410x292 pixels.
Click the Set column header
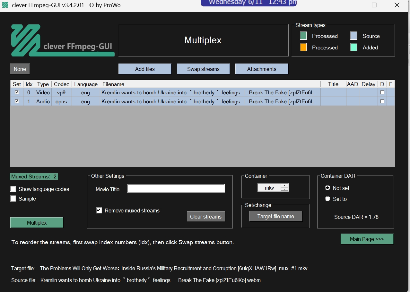click(x=17, y=84)
